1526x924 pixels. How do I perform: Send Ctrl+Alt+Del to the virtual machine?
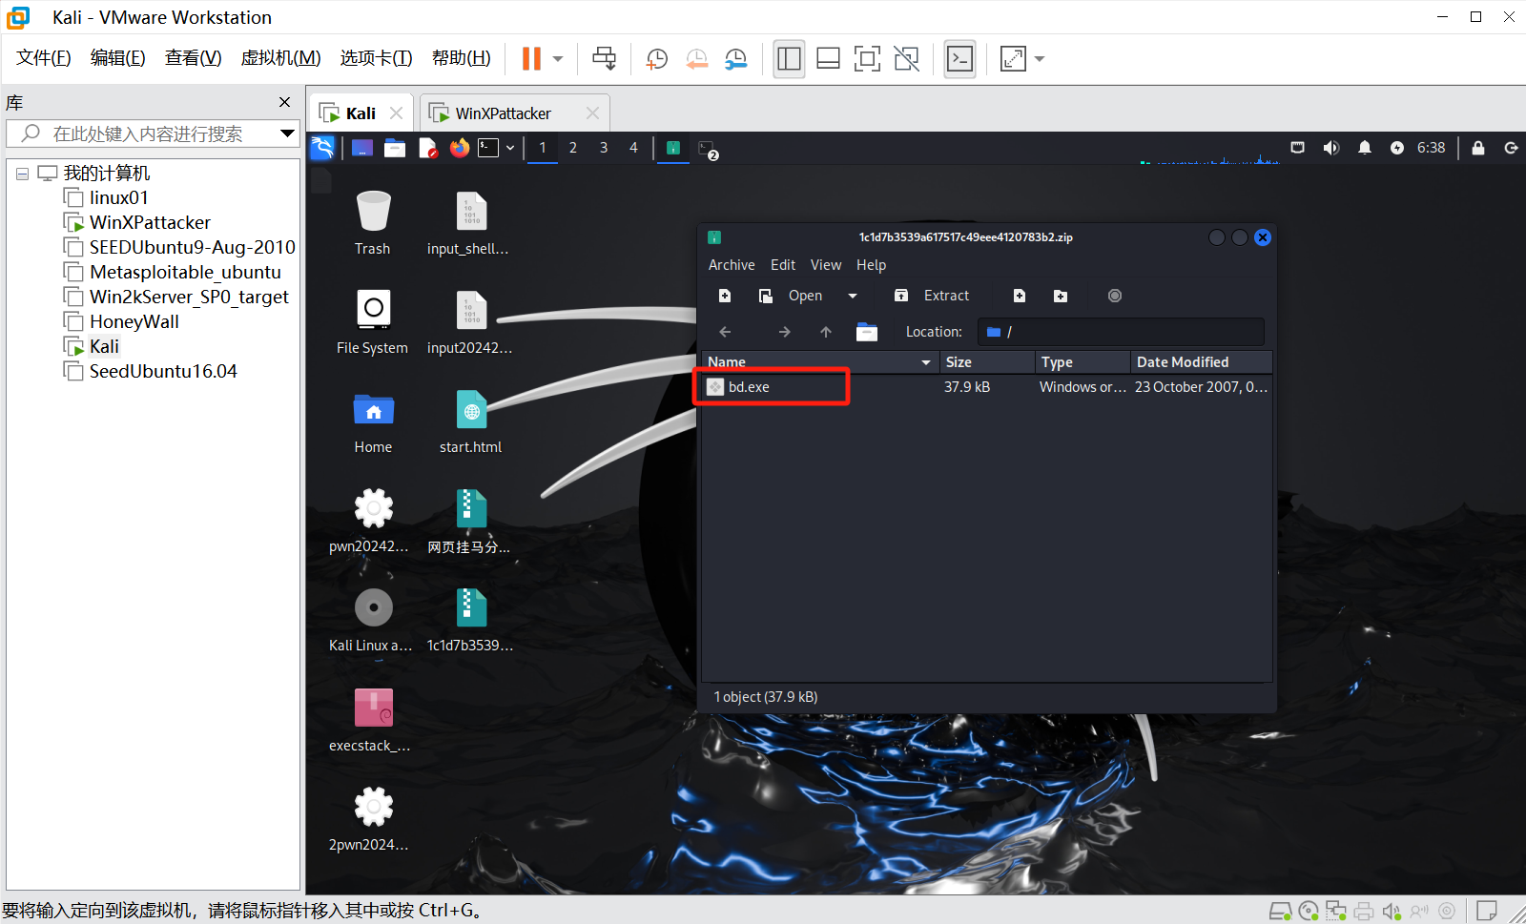604,58
